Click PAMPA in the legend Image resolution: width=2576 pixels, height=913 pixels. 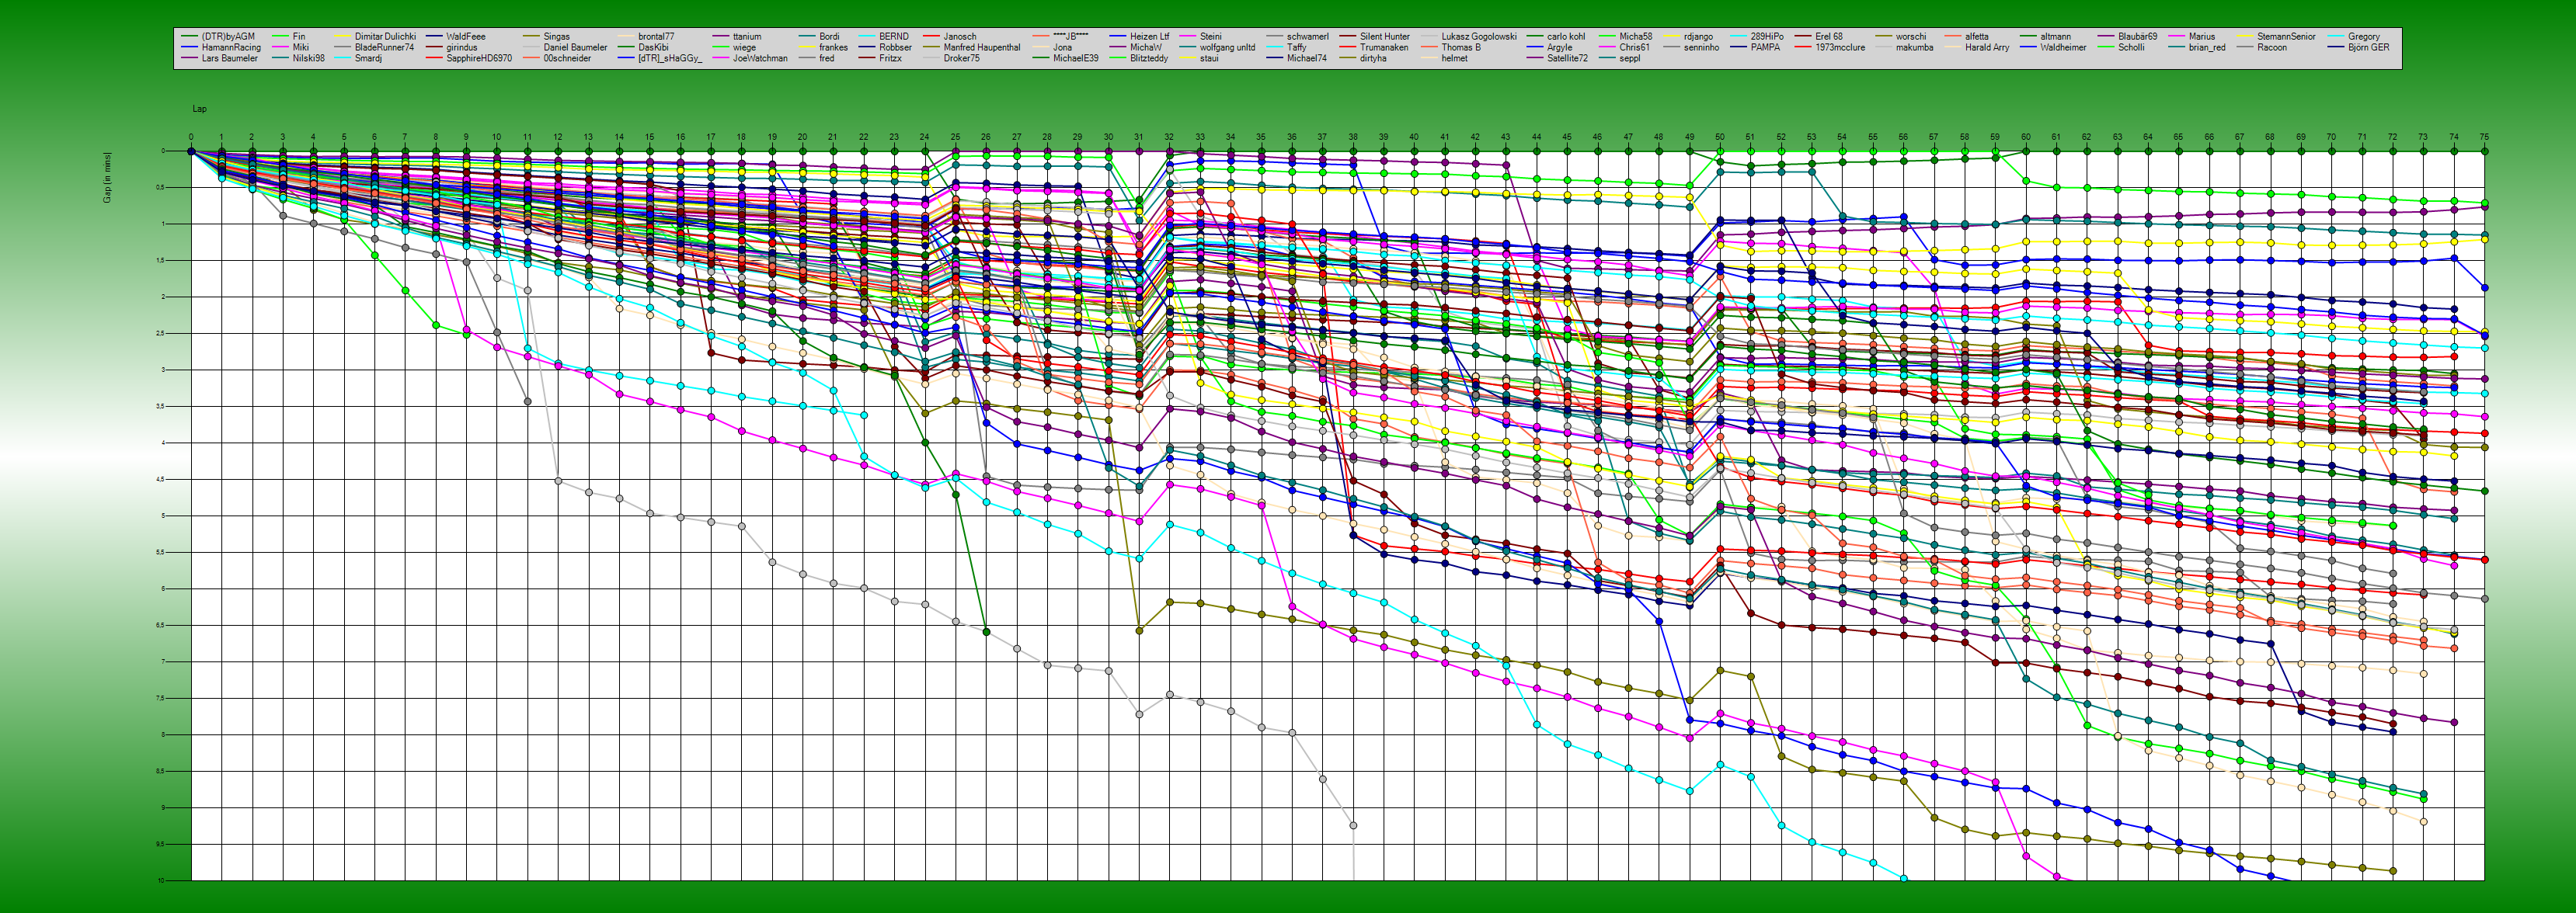tap(1765, 47)
